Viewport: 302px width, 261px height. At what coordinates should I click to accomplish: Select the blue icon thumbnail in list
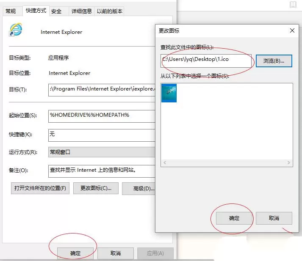point(169,93)
